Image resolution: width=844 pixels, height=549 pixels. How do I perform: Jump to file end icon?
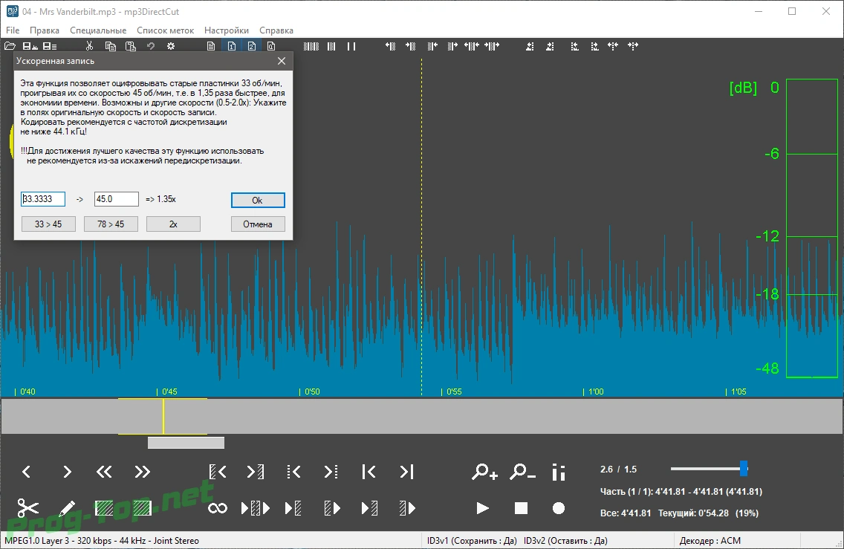(x=407, y=472)
